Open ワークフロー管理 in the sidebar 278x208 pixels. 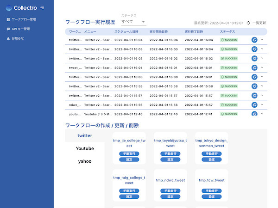[23, 19]
